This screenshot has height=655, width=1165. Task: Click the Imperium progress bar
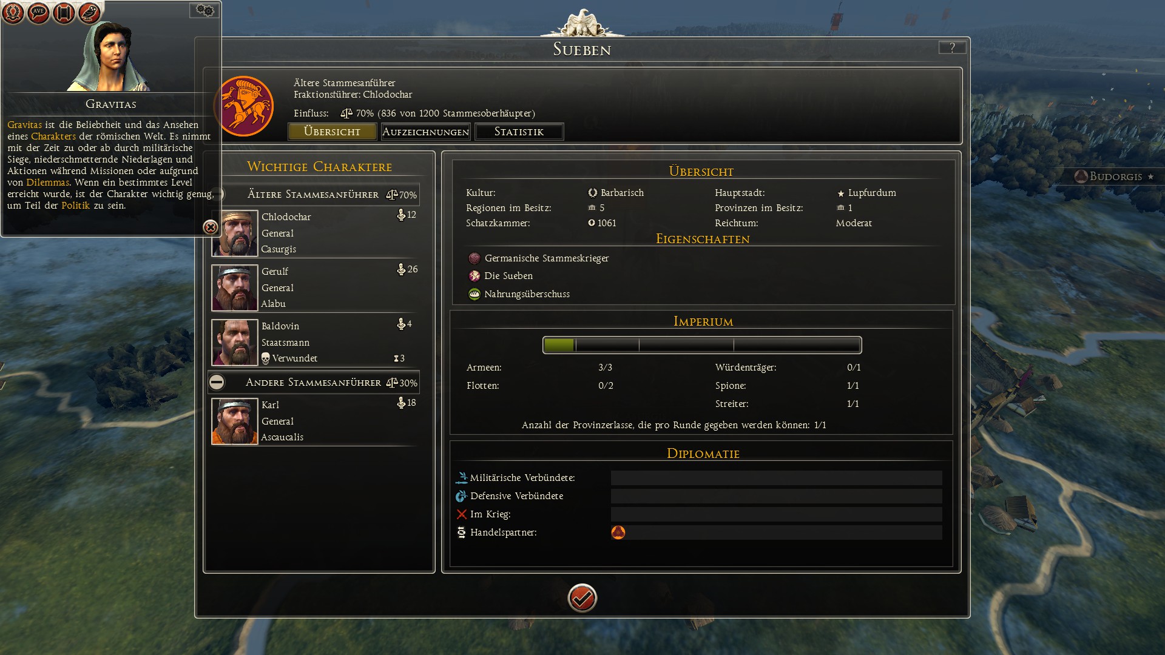(702, 345)
